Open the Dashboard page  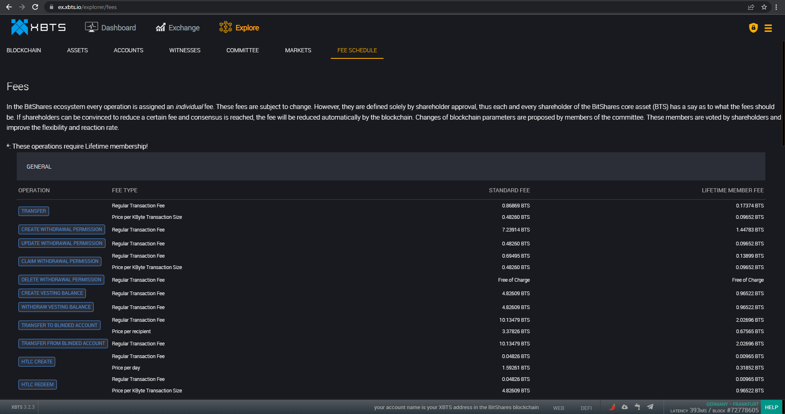[110, 27]
